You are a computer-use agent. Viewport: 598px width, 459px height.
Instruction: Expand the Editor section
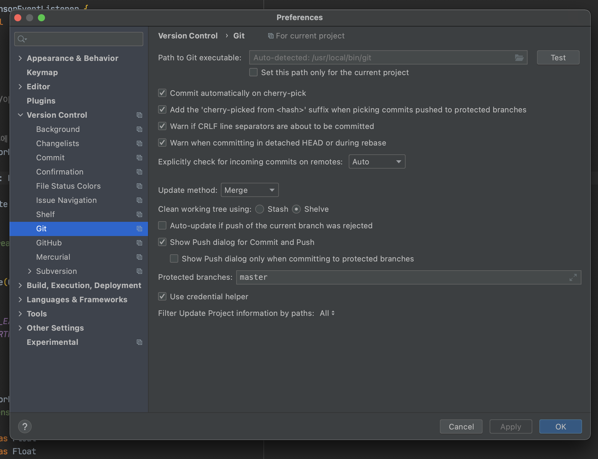pos(20,87)
